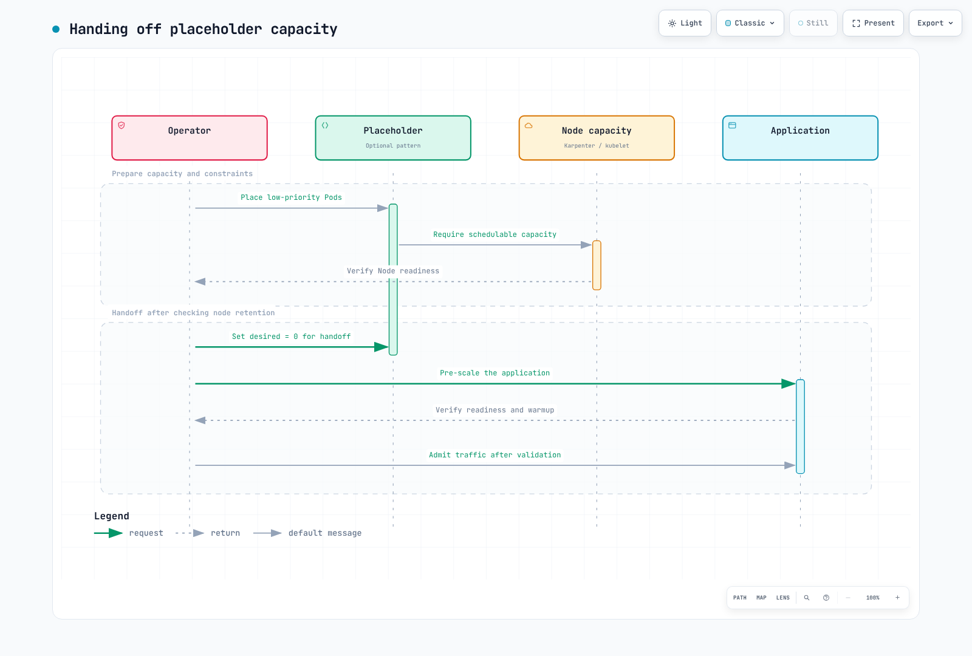972x656 pixels.
Task: Click the 'Handoff after checking node retention' title
Action: click(193, 313)
